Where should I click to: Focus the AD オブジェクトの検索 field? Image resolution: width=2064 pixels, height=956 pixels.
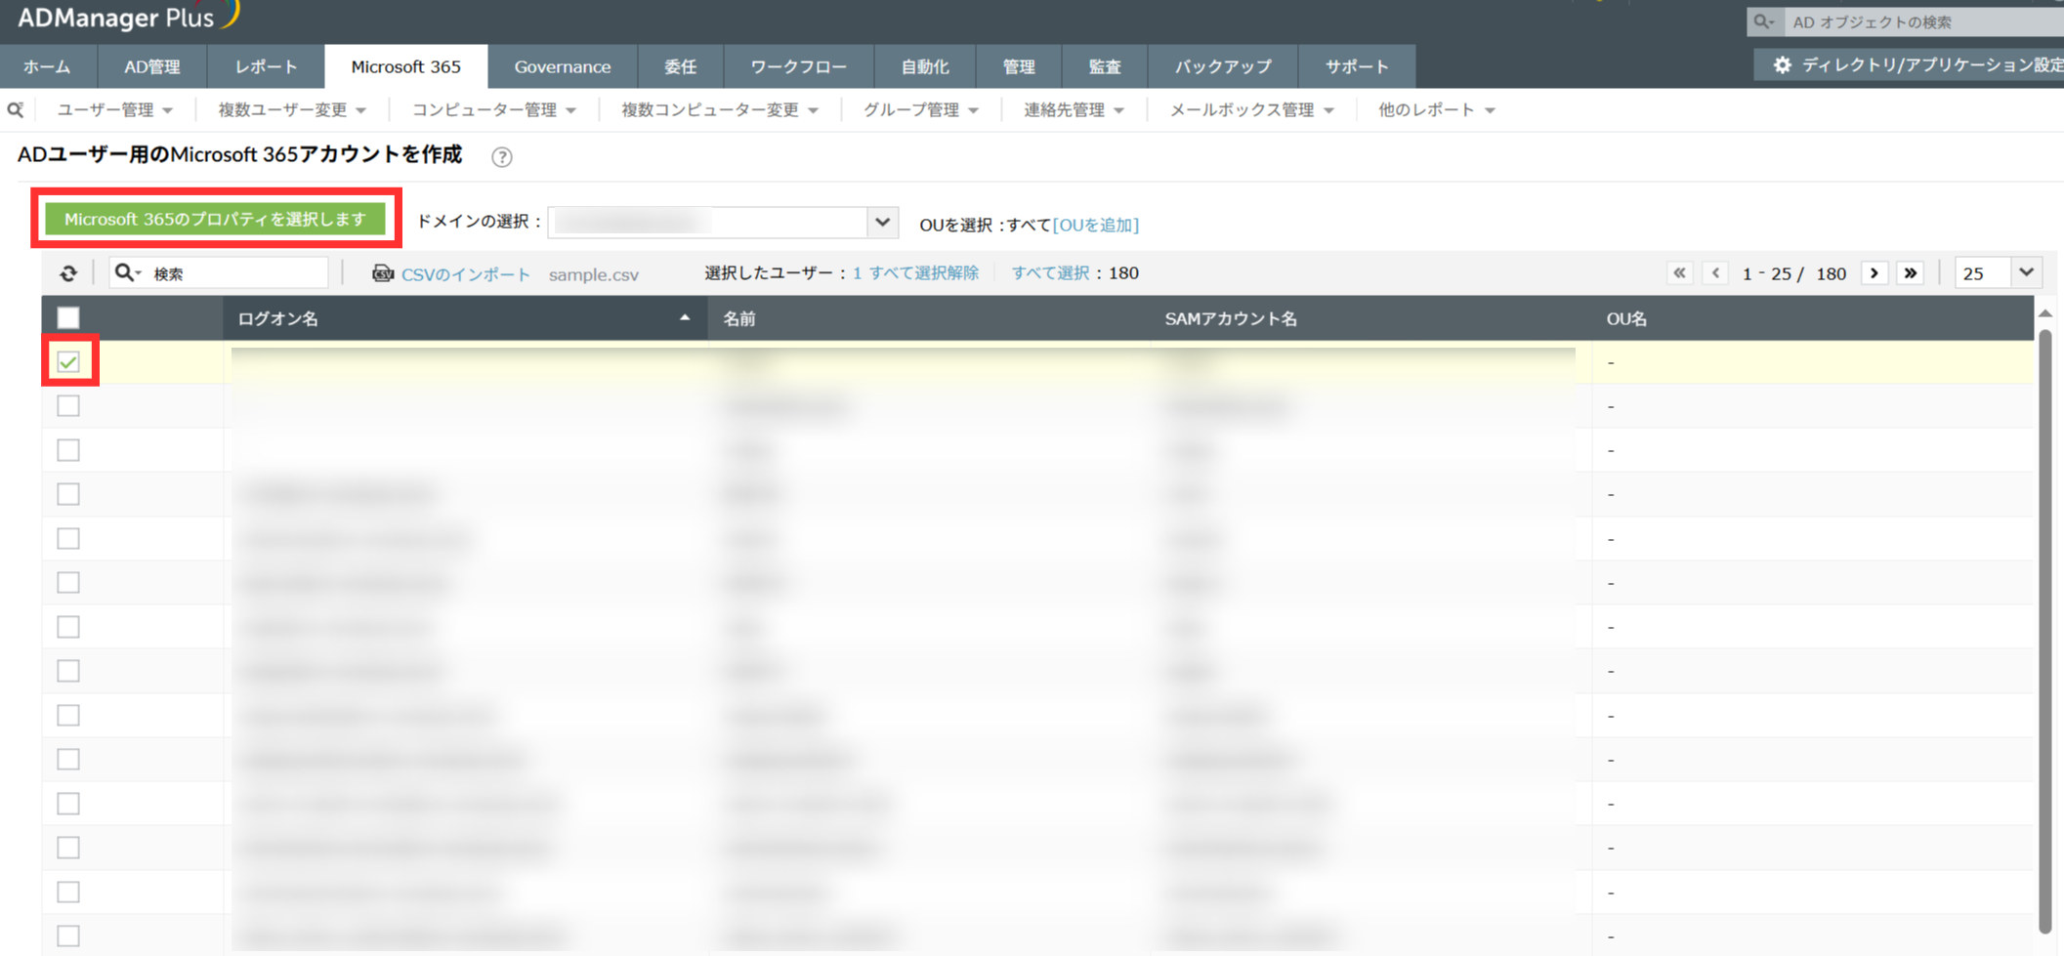1924,21
